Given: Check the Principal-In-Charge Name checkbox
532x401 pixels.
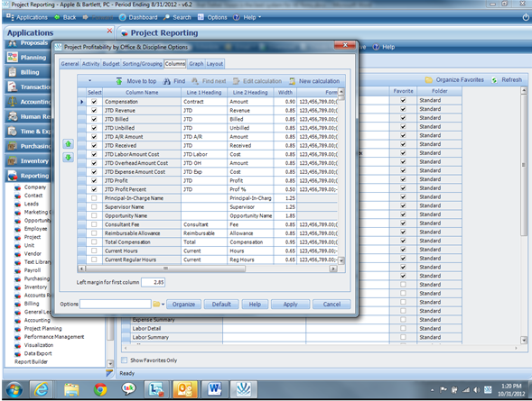Looking at the screenshot, I should click(94, 198).
